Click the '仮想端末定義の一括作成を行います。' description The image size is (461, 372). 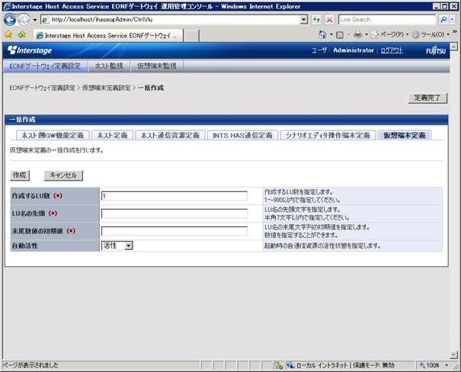57,150
